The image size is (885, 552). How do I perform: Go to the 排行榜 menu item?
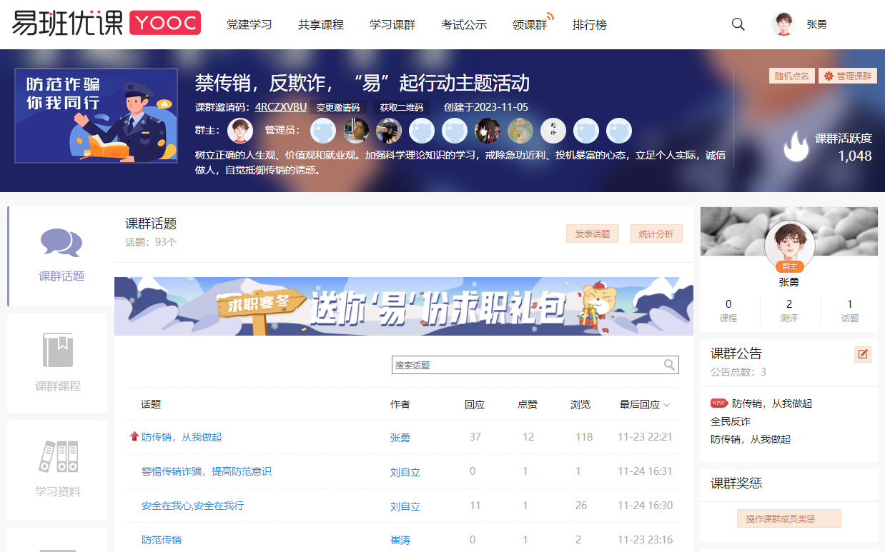click(590, 25)
